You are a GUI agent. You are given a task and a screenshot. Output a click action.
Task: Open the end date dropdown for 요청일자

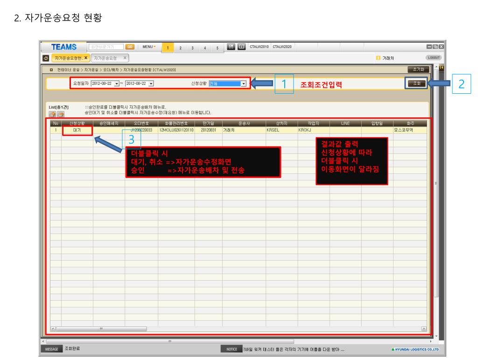click(151, 83)
